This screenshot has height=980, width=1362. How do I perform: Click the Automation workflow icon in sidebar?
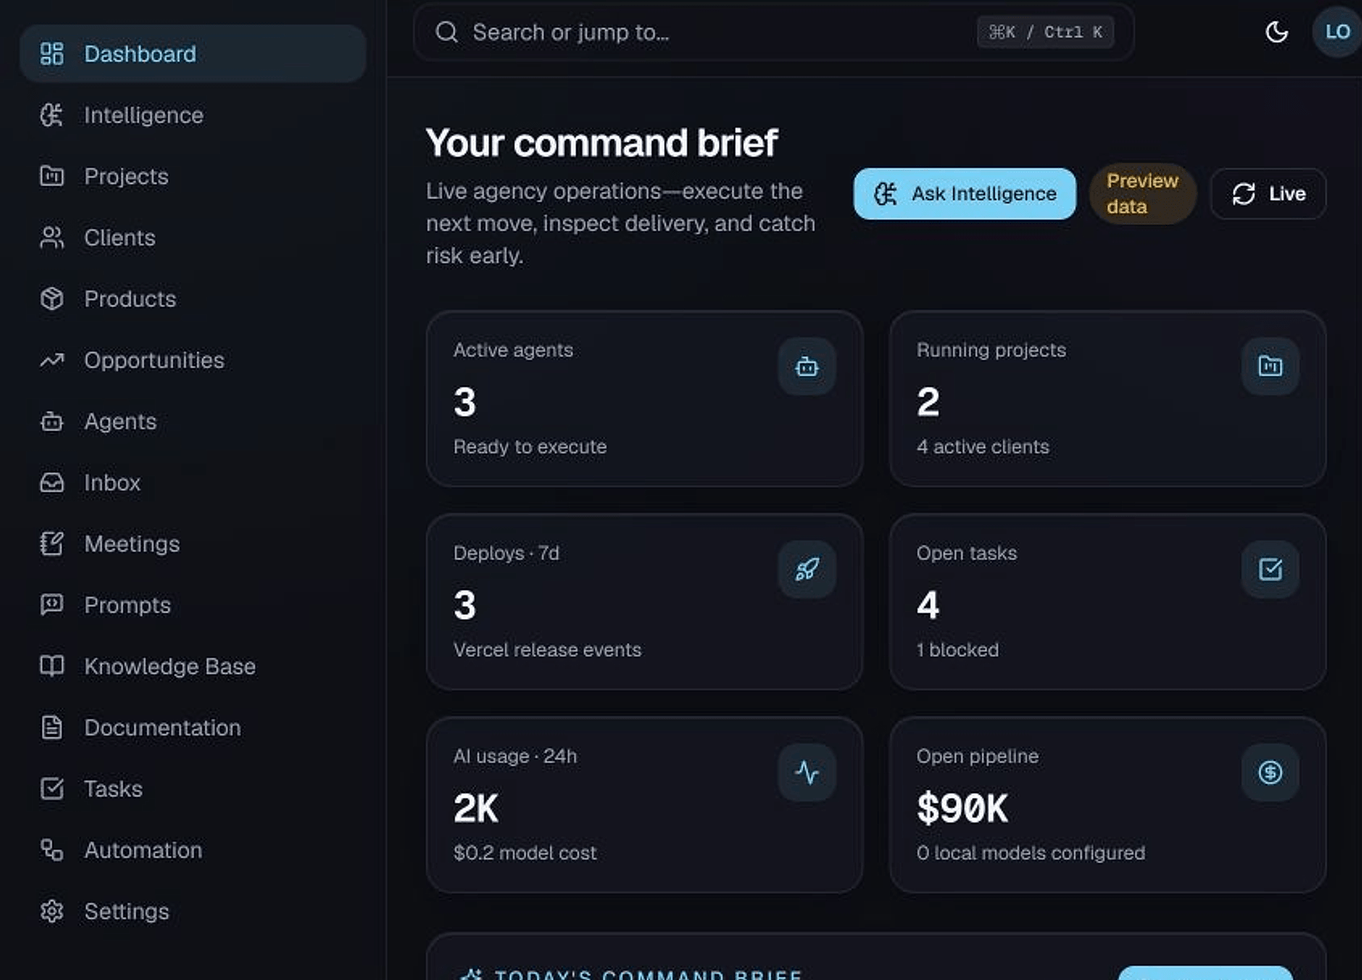[x=52, y=850]
